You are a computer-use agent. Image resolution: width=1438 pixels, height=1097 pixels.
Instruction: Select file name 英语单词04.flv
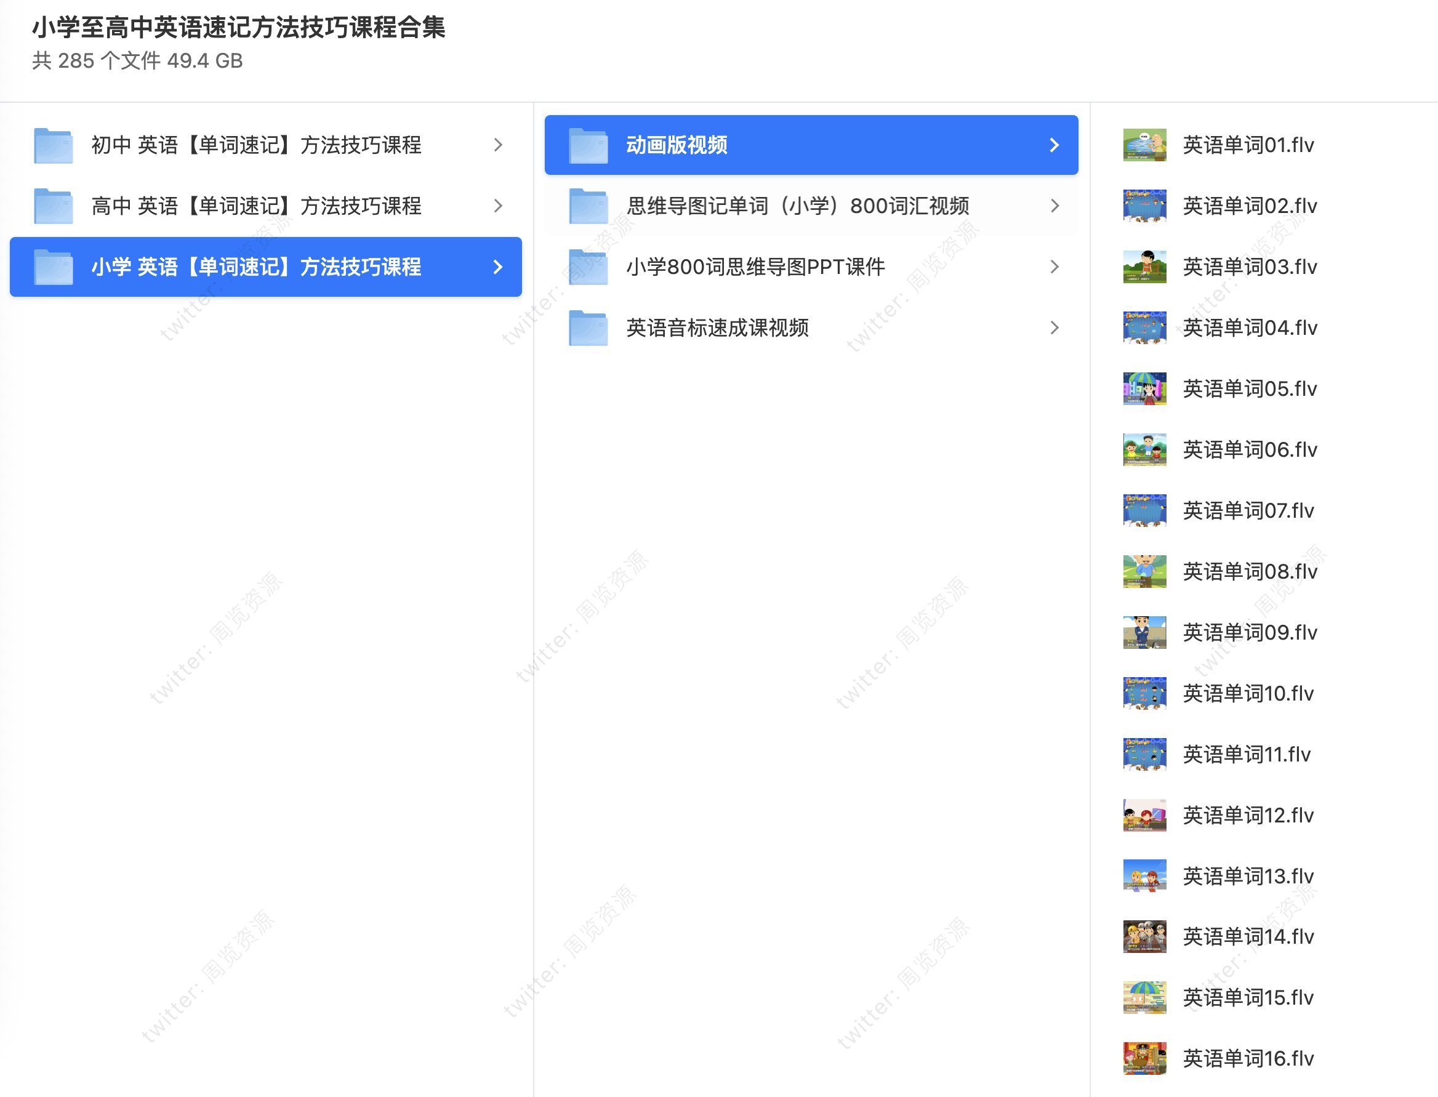pyautogui.click(x=1250, y=327)
